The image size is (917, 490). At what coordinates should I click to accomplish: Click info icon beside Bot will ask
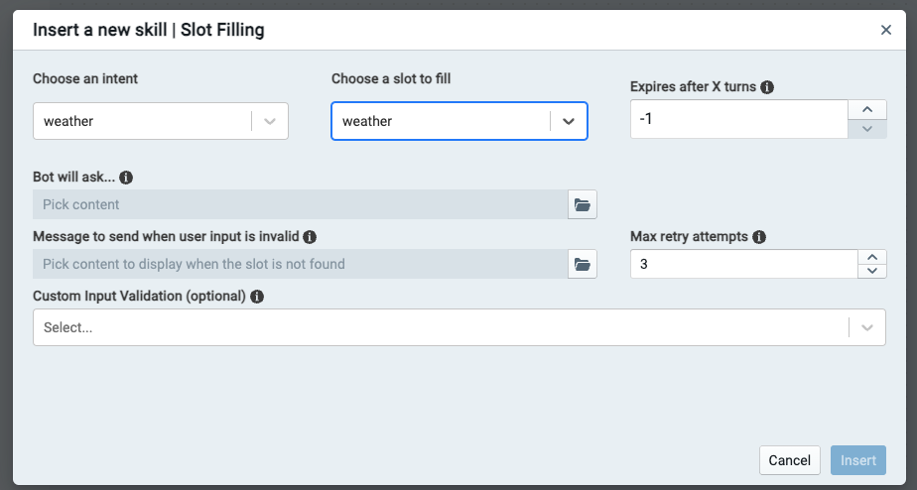tap(126, 178)
